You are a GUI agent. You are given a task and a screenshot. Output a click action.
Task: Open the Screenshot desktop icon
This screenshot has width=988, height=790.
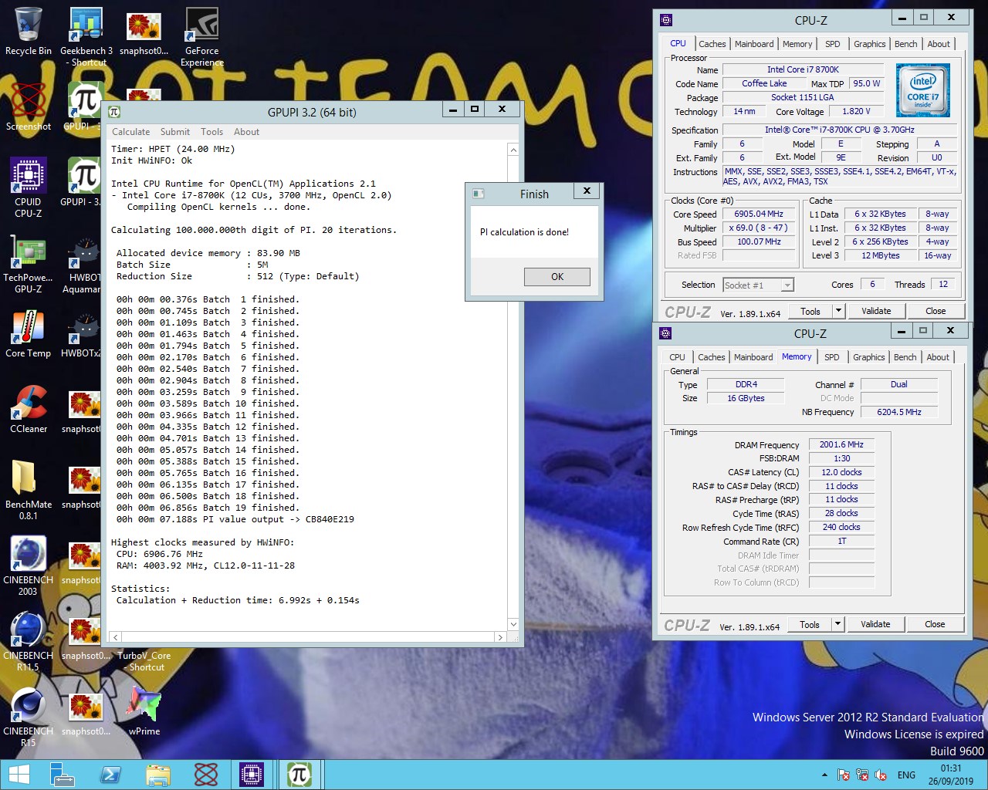click(29, 107)
